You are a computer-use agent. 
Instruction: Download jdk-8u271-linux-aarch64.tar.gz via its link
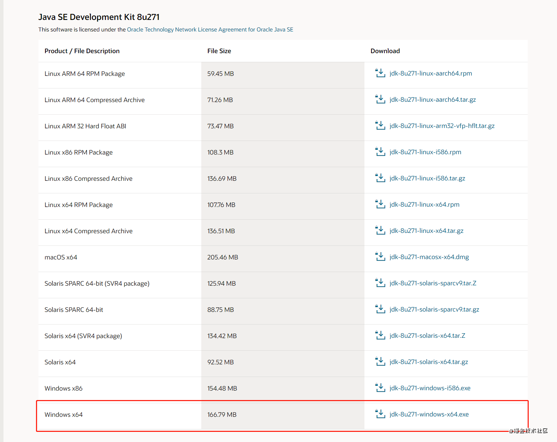(x=433, y=100)
